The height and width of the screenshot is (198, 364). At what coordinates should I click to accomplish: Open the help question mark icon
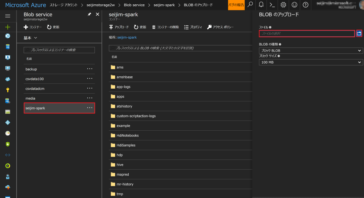[x=305, y=5]
